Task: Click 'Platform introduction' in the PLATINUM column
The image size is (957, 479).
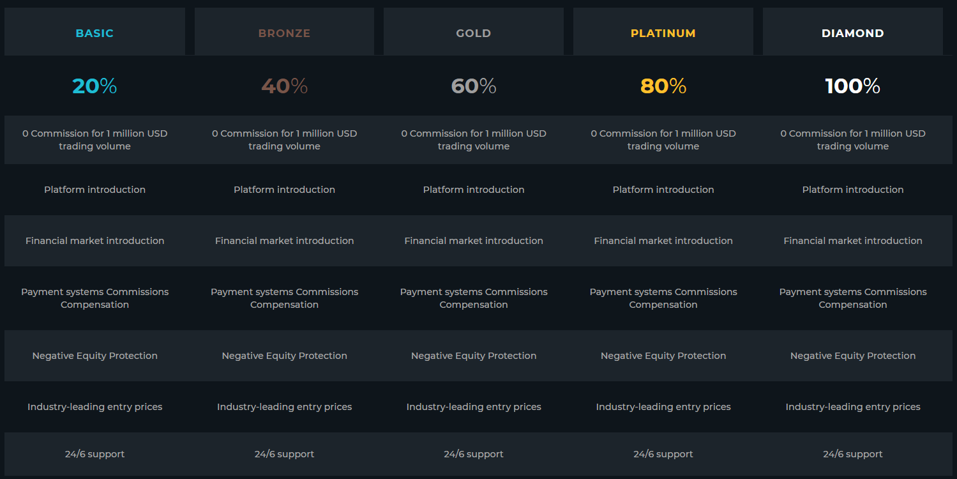Action: pos(663,190)
